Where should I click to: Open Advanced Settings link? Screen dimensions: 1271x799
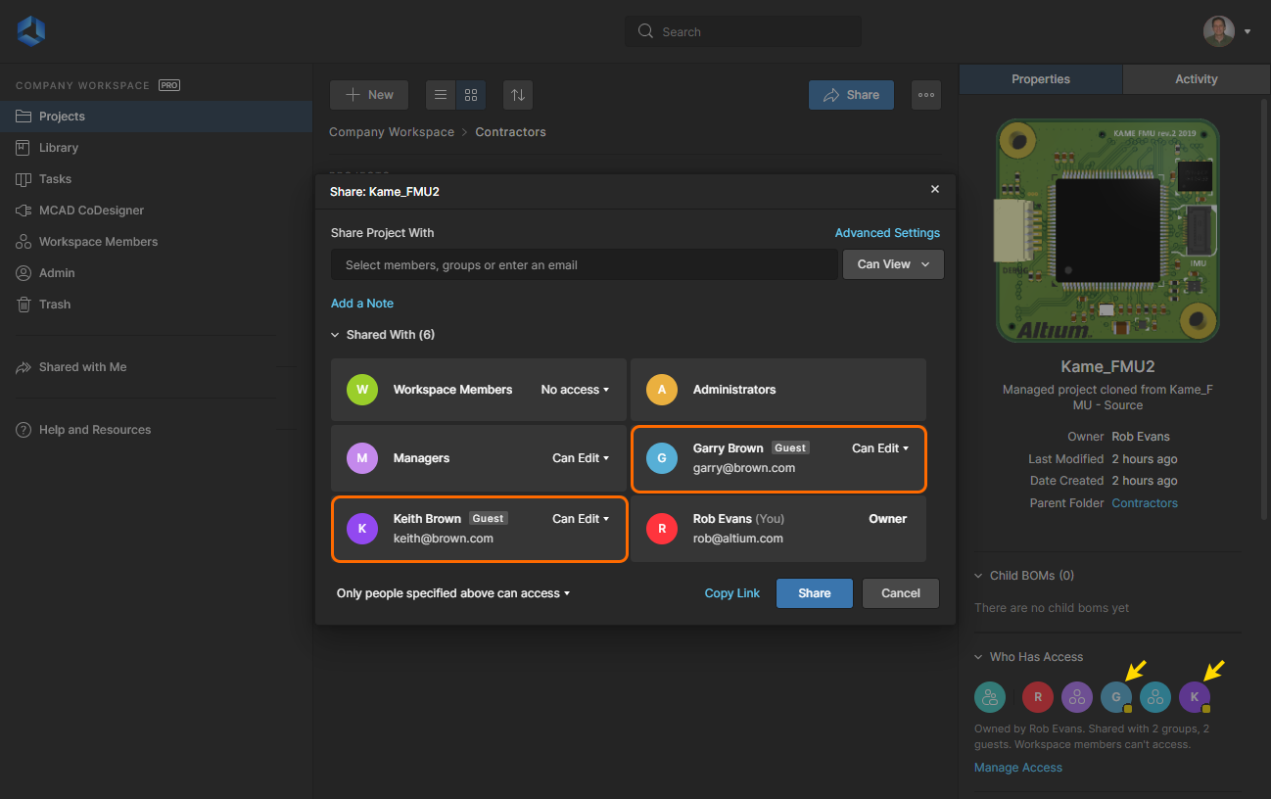[x=887, y=233]
